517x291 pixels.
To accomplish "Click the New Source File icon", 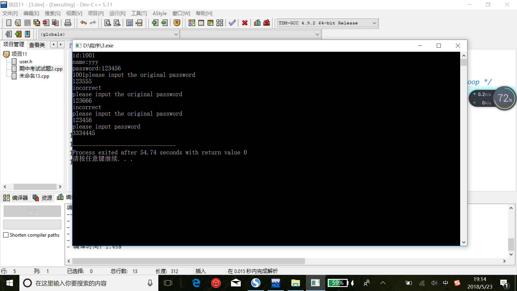I will pos(9,23).
